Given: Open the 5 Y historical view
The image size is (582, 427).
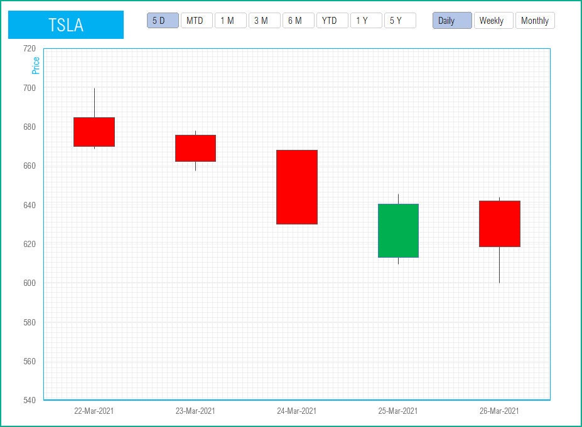Looking at the screenshot, I should pos(399,20).
